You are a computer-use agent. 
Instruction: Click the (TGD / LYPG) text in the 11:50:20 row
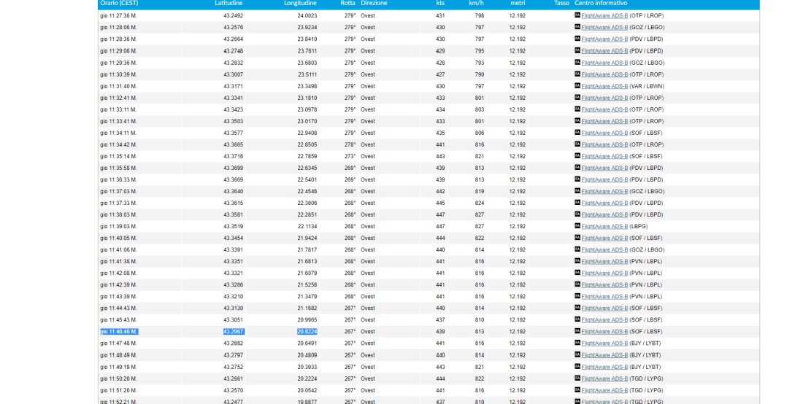point(646,379)
